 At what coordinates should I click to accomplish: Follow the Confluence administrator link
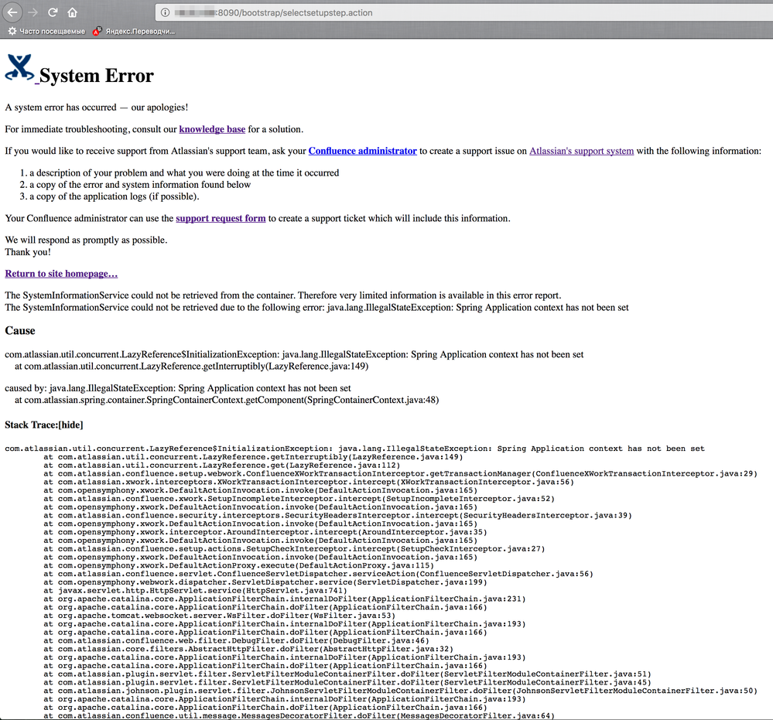coord(362,151)
